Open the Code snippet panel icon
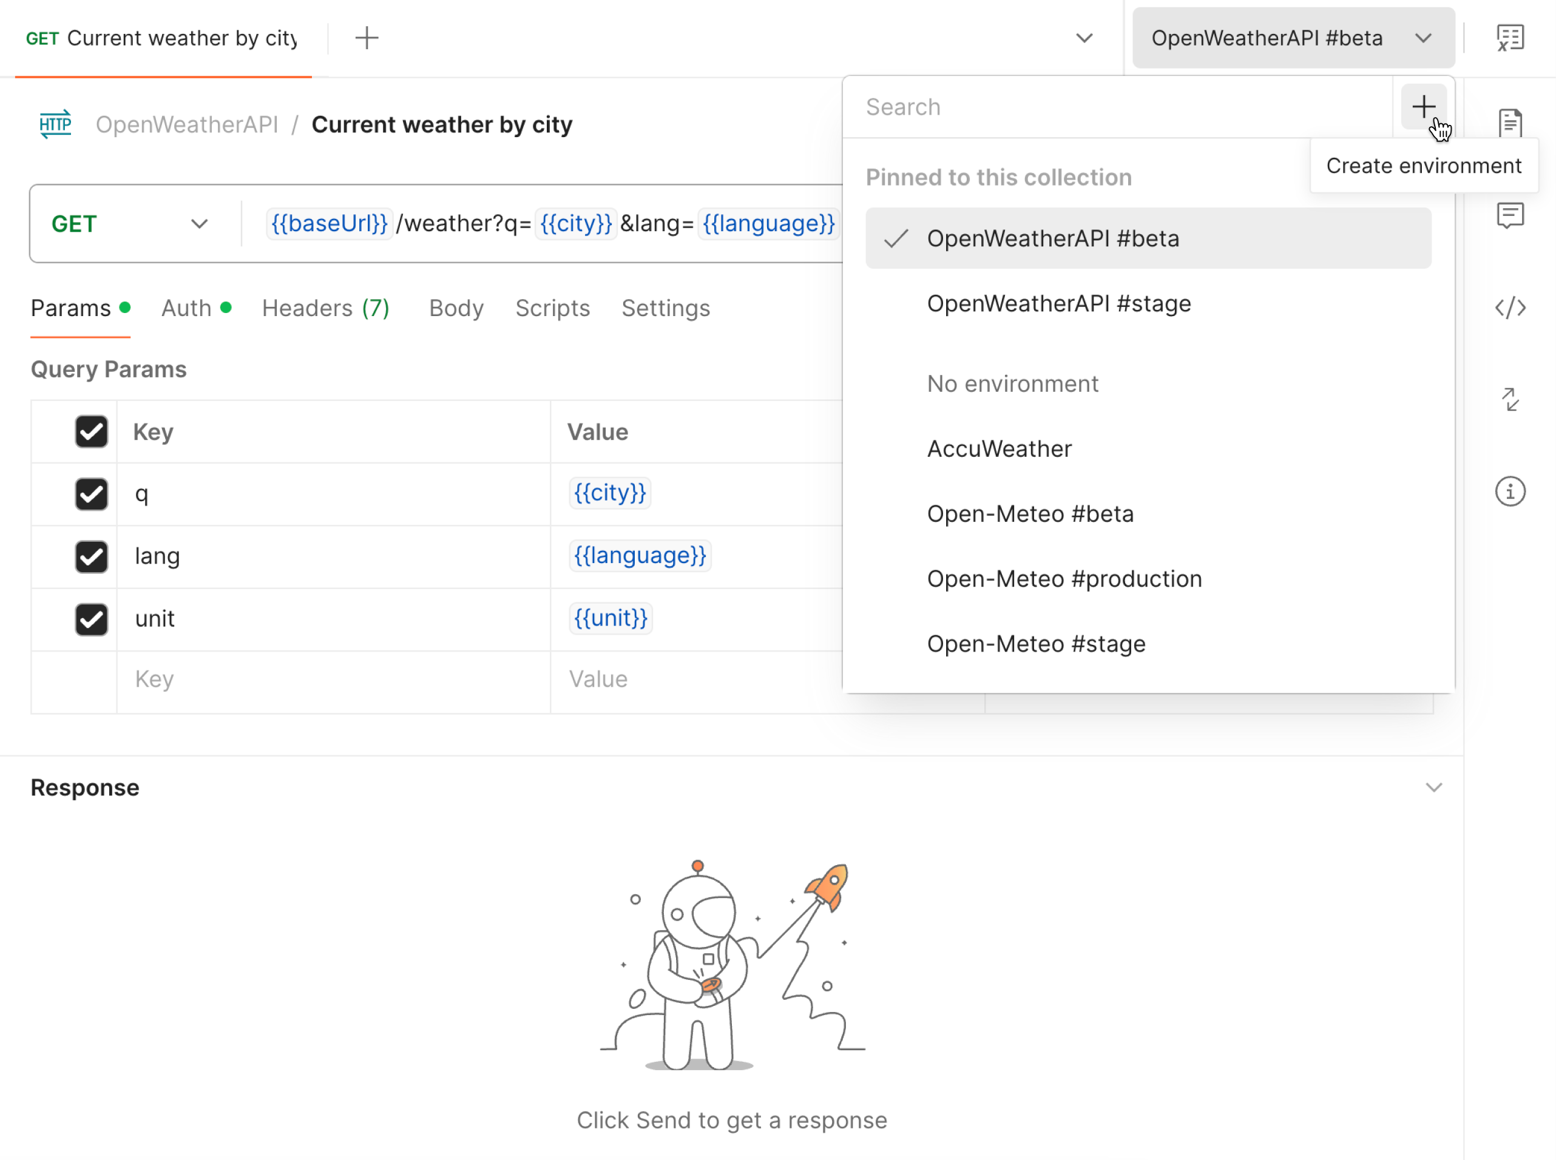The image size is (1556, 1160). pos(1511,307)
